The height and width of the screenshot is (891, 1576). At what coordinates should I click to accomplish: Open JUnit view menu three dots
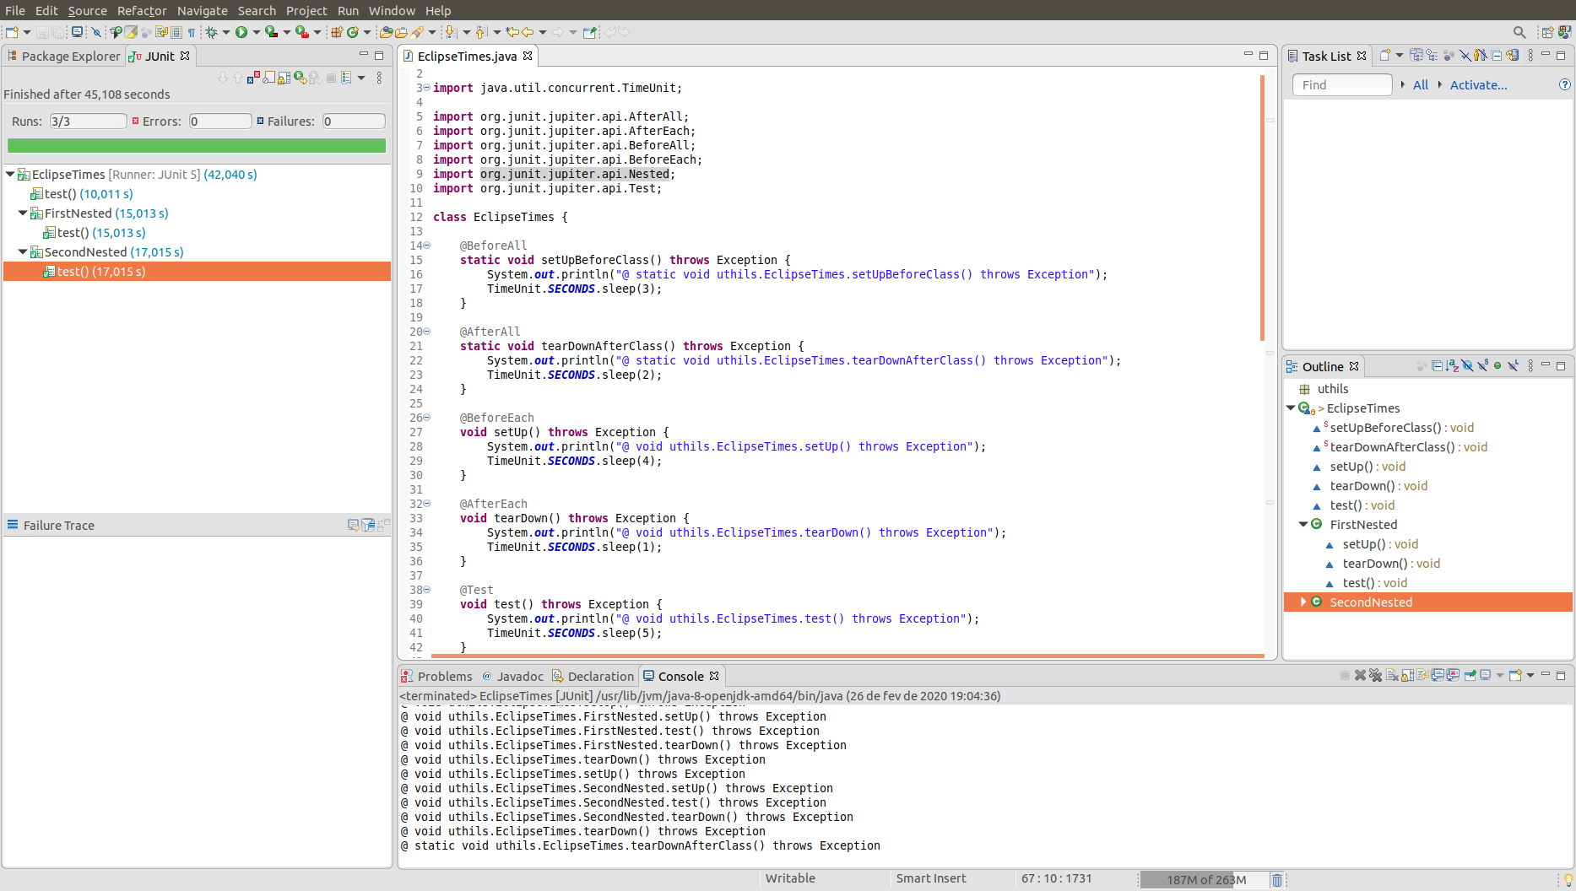click(379, 78)
